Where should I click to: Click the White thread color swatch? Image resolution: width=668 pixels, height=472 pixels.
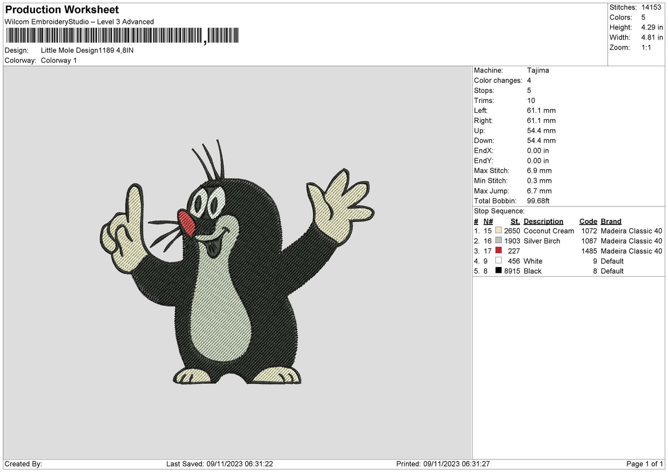[x=498, y=260]
